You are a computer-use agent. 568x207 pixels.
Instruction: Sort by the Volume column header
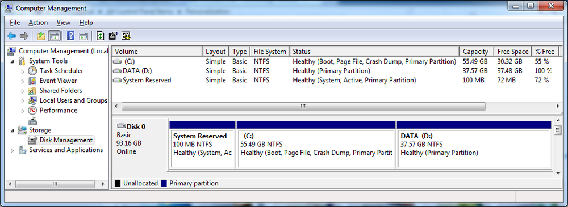(x=157, y=52)
